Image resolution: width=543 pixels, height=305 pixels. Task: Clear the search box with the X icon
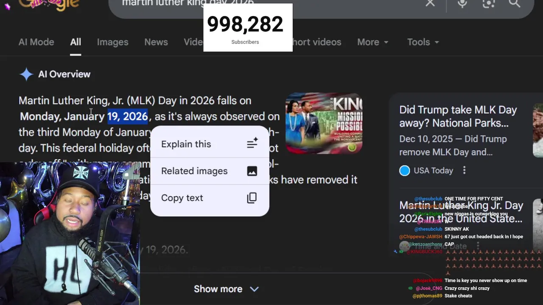point(430,3)
